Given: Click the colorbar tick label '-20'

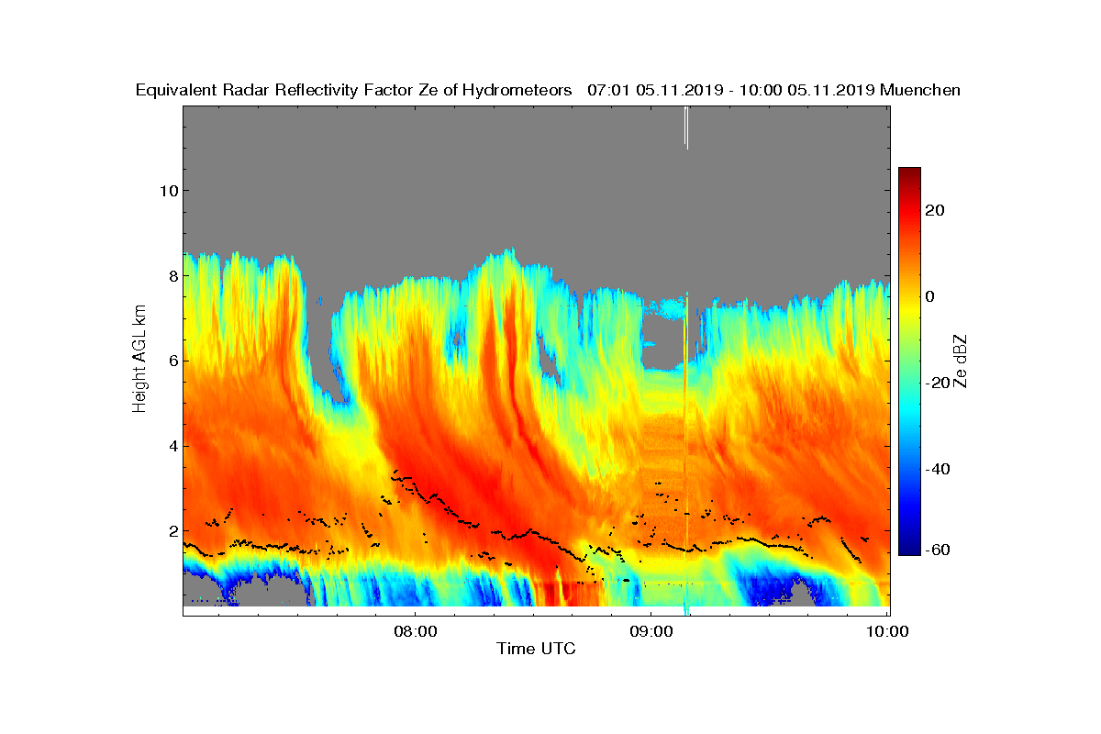Looking at the screenshot, I should tap(938, 383).
